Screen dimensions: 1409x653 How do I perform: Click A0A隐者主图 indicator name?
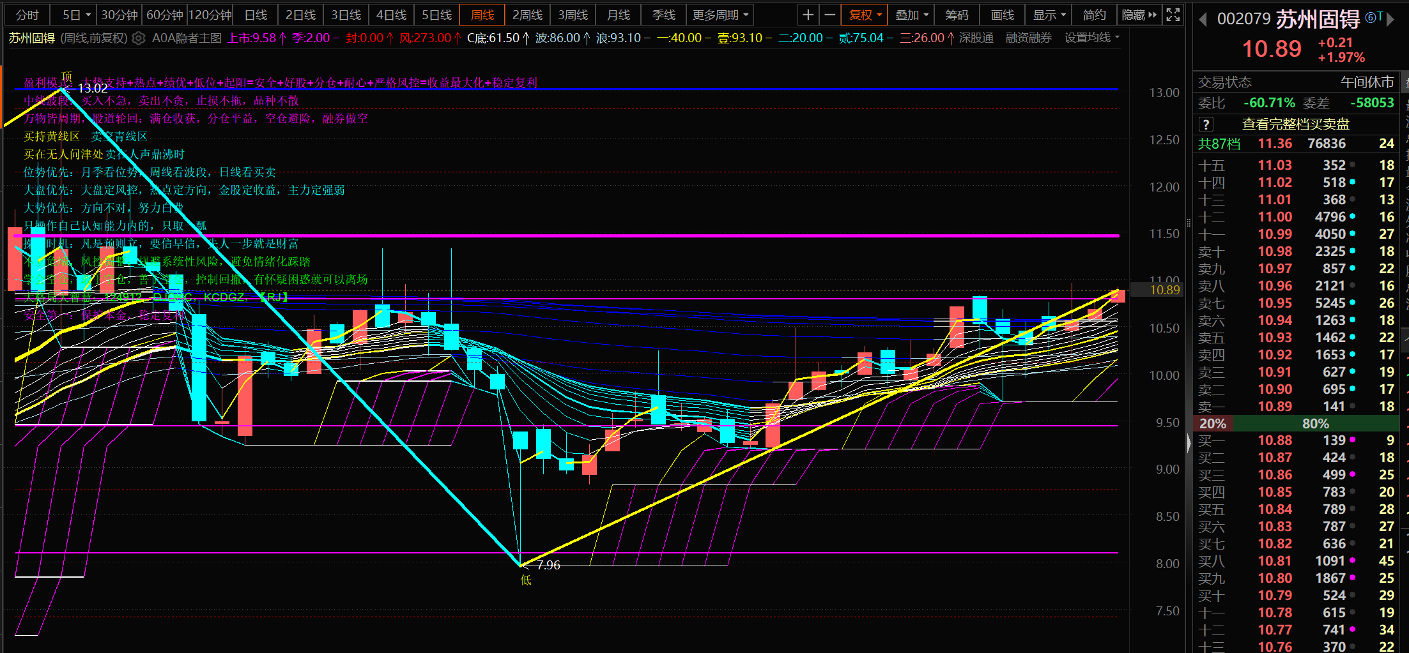pos(187,38)
